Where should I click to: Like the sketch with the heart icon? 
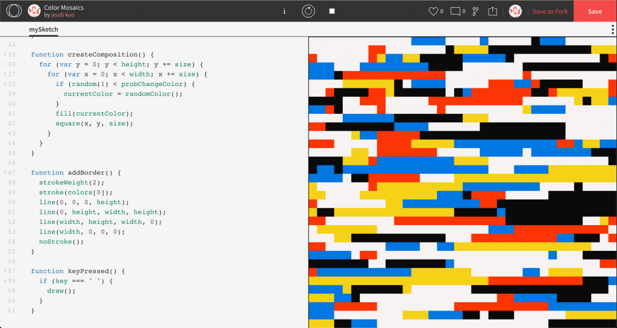433,11
